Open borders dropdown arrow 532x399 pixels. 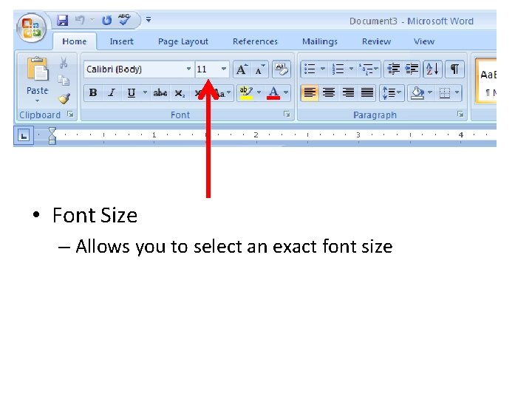tap(457, 92)
